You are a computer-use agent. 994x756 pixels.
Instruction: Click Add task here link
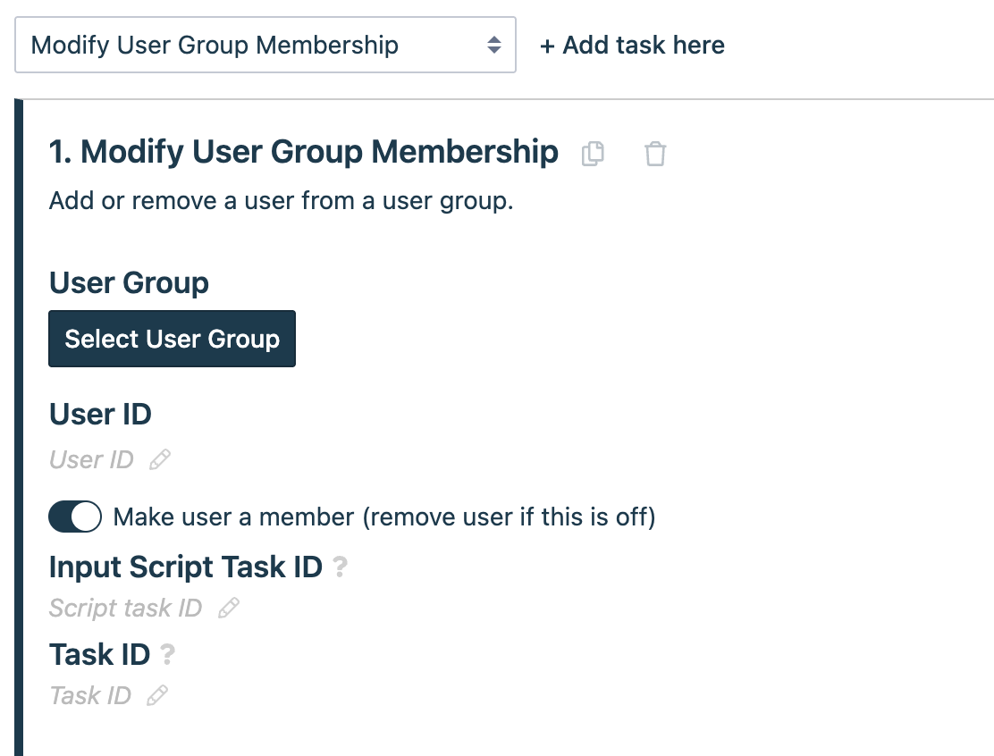tap(632, 45)
